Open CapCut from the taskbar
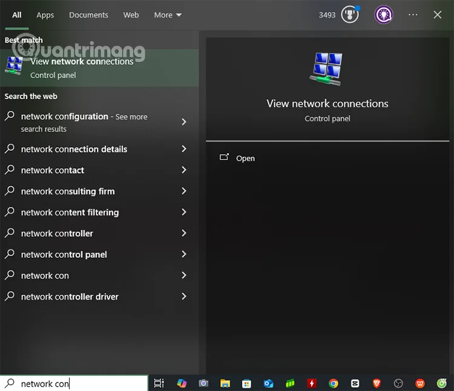Viewport: 454px width, 391px height. (355, 383)
